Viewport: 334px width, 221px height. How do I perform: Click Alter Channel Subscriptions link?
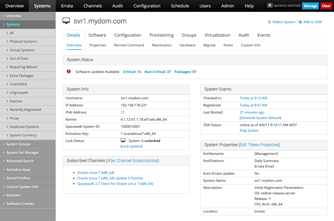(132, 160)
